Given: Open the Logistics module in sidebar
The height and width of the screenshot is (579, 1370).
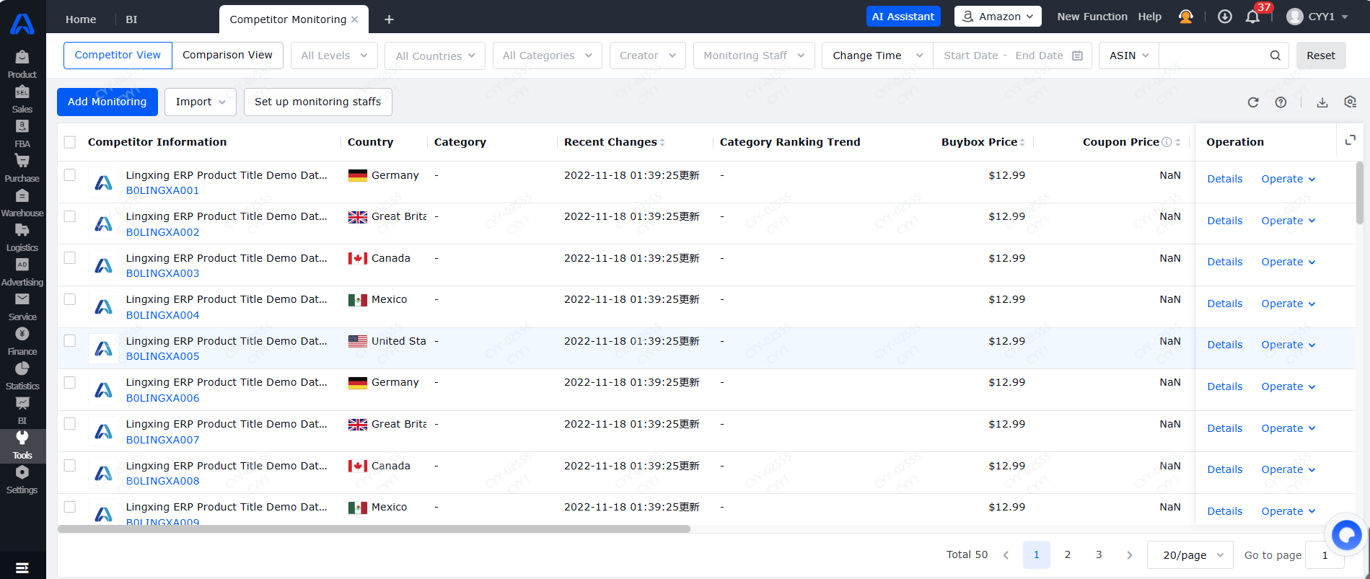Looking at the screenshot, I should 22,238.
